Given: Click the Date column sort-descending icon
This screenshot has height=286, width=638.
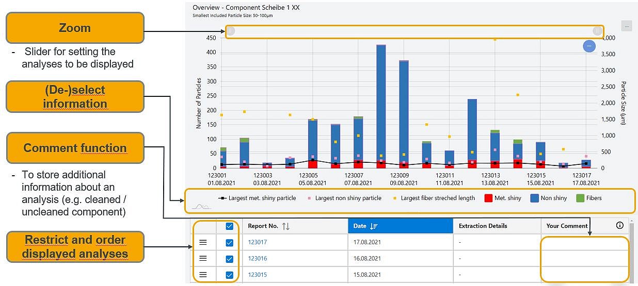Looking at the screenshot, I should [374, 226].
